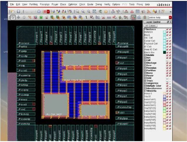Click the zoom in magnifier icon
The height and width of the screenshot is (142, 187).
tap(77, 11)
